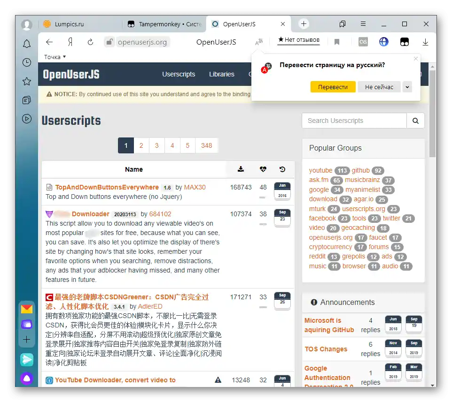The width and height of the screenshot is (452, 402).
Task: Open author AdlerED profile link
Action: [x=150, y=306]
